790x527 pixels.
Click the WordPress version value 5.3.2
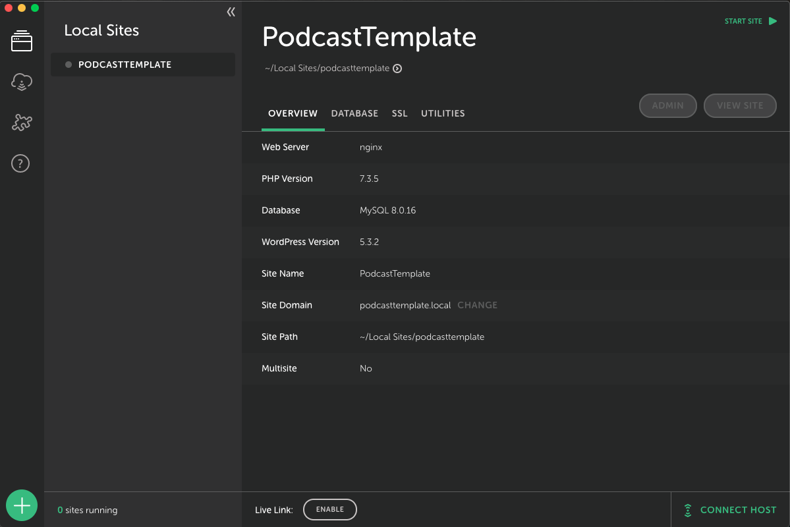click(369, 242)
